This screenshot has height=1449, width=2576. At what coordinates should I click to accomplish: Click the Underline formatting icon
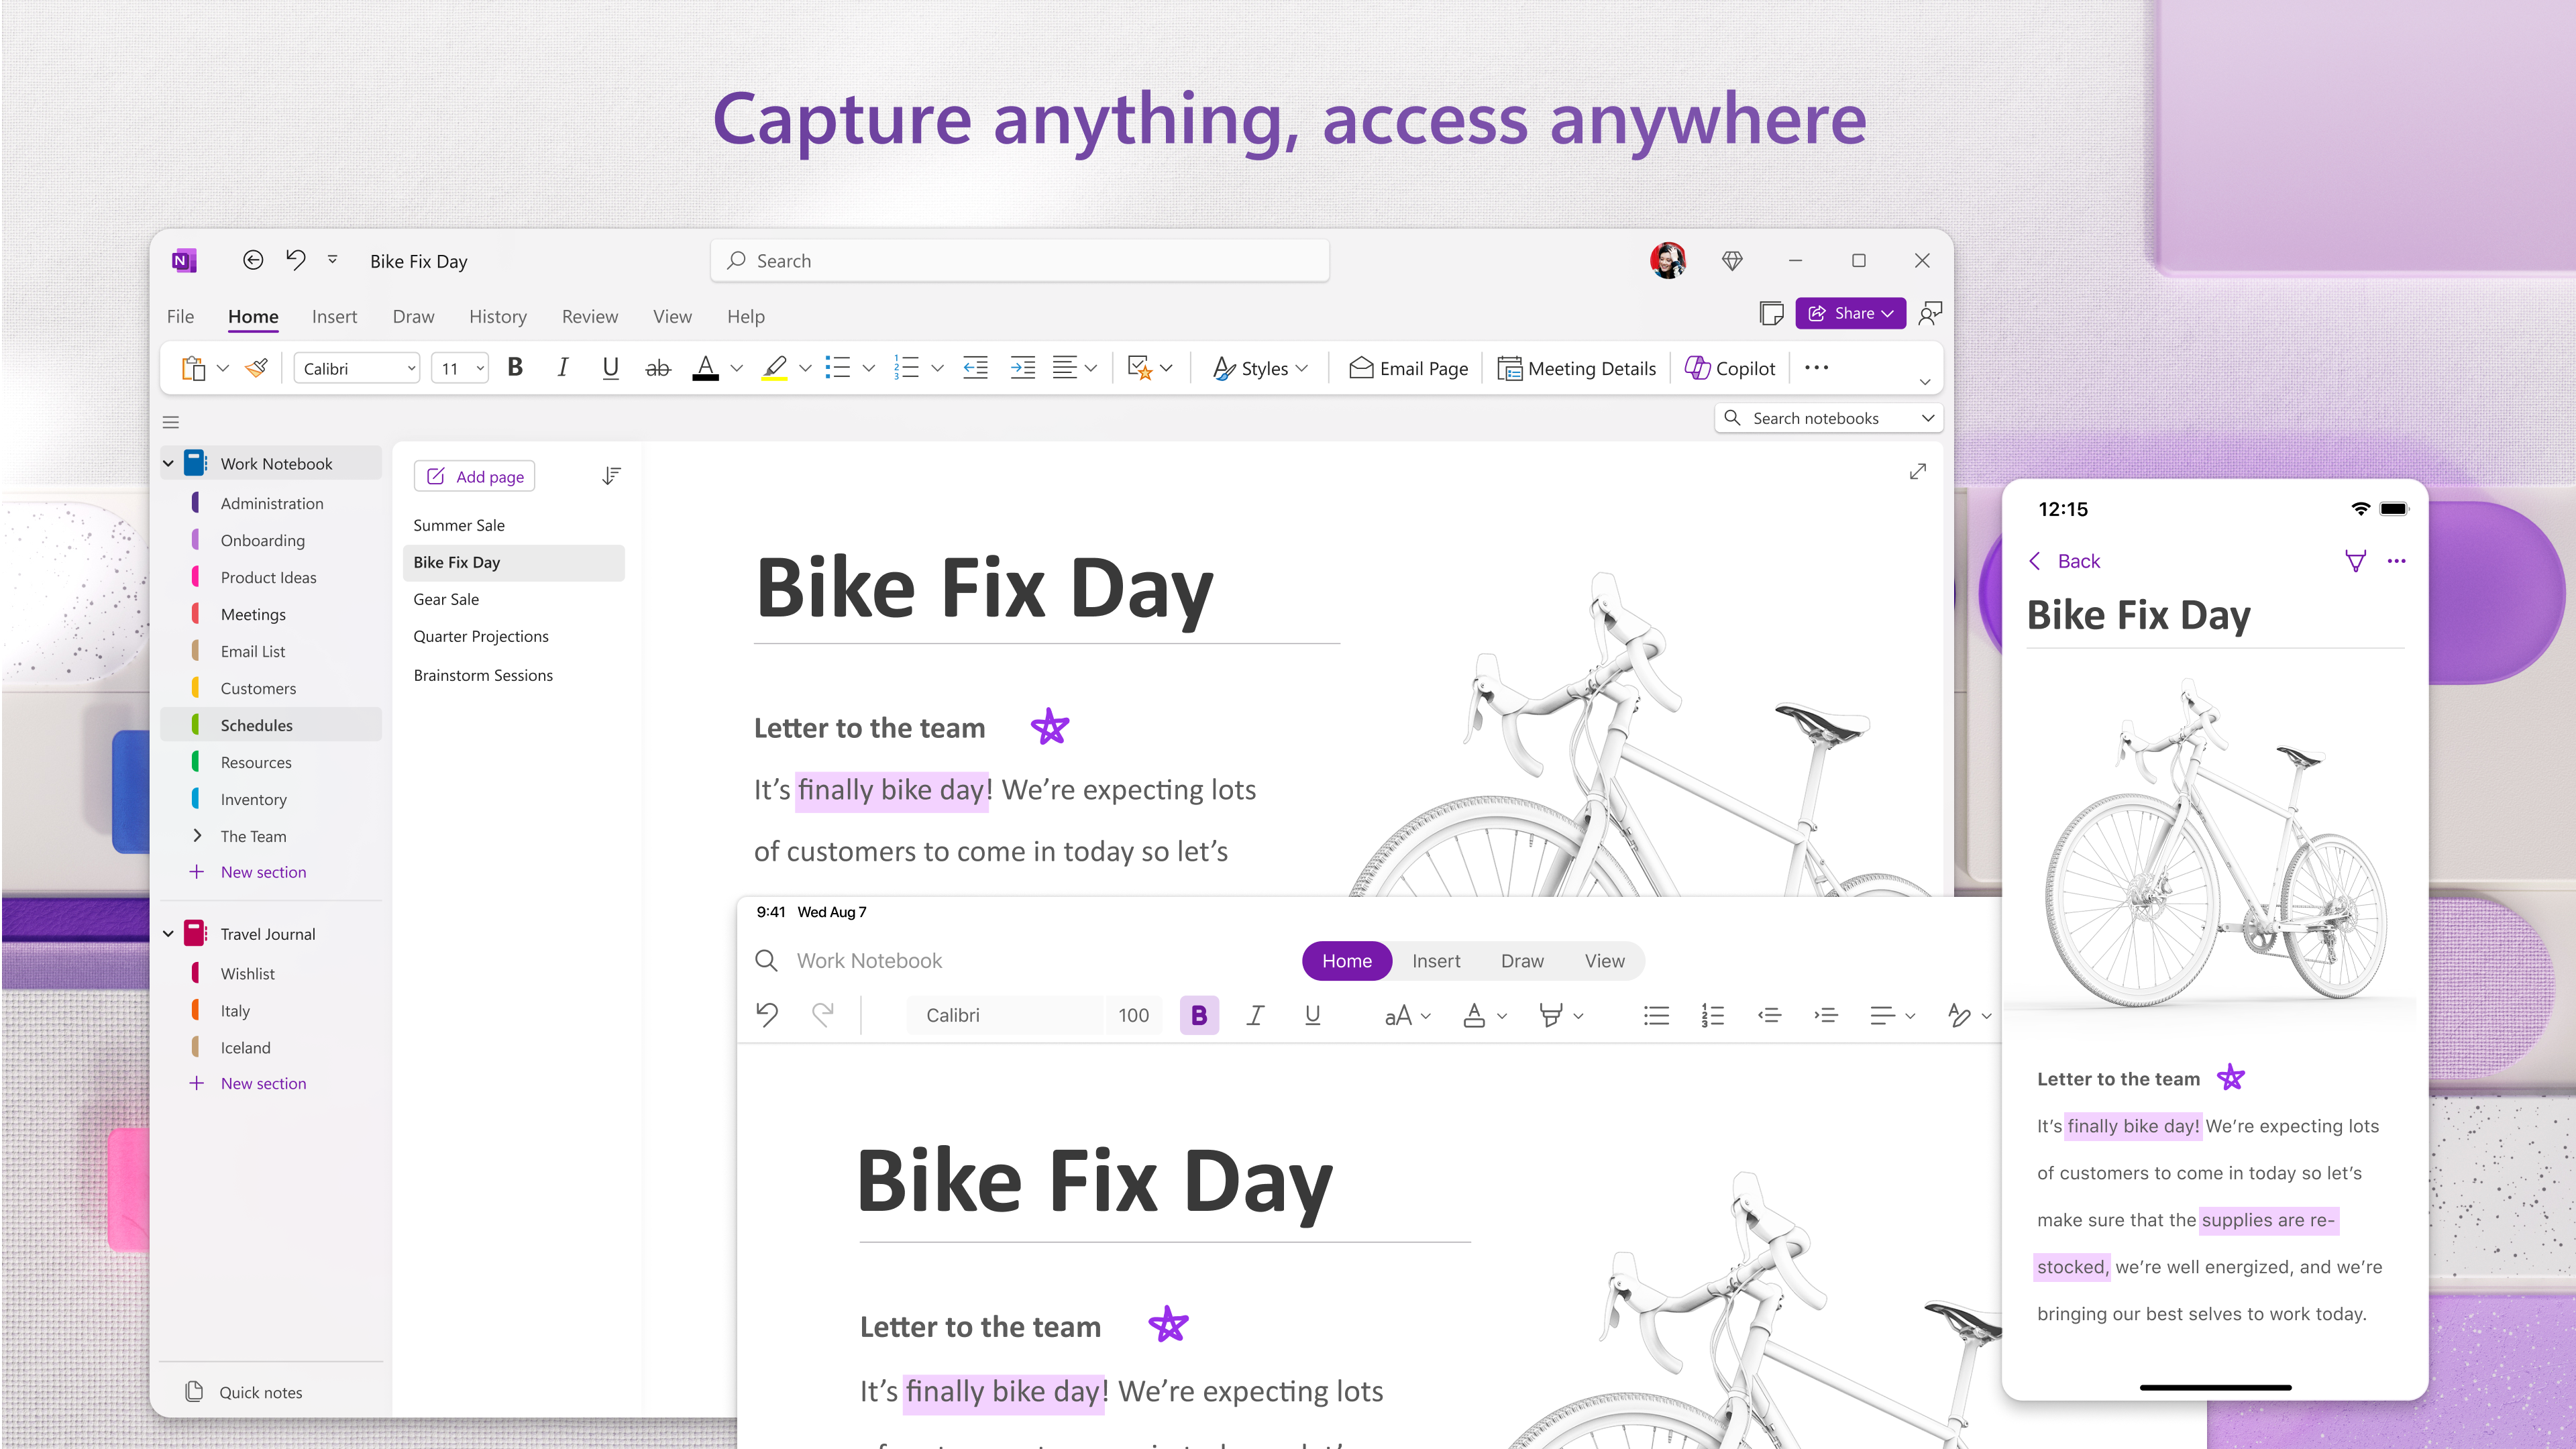coord(608,368)
